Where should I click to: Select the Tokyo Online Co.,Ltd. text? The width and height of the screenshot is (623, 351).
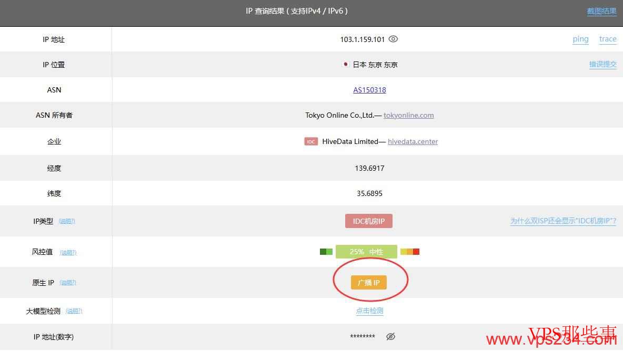click(x=339, y=115)
